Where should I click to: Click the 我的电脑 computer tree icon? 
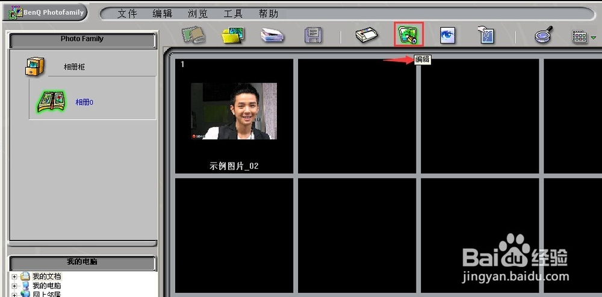click(25, 286)
